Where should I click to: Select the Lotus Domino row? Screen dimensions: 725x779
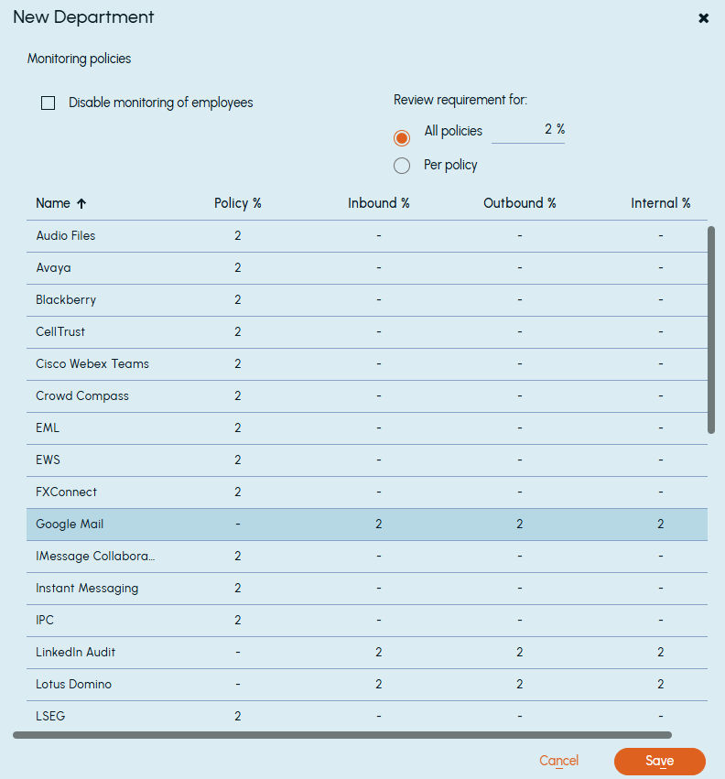[x=367, y=685]
